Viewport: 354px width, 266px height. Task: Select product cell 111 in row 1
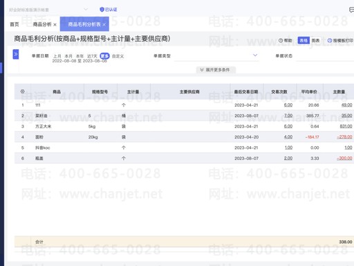(x=38, y=105)
